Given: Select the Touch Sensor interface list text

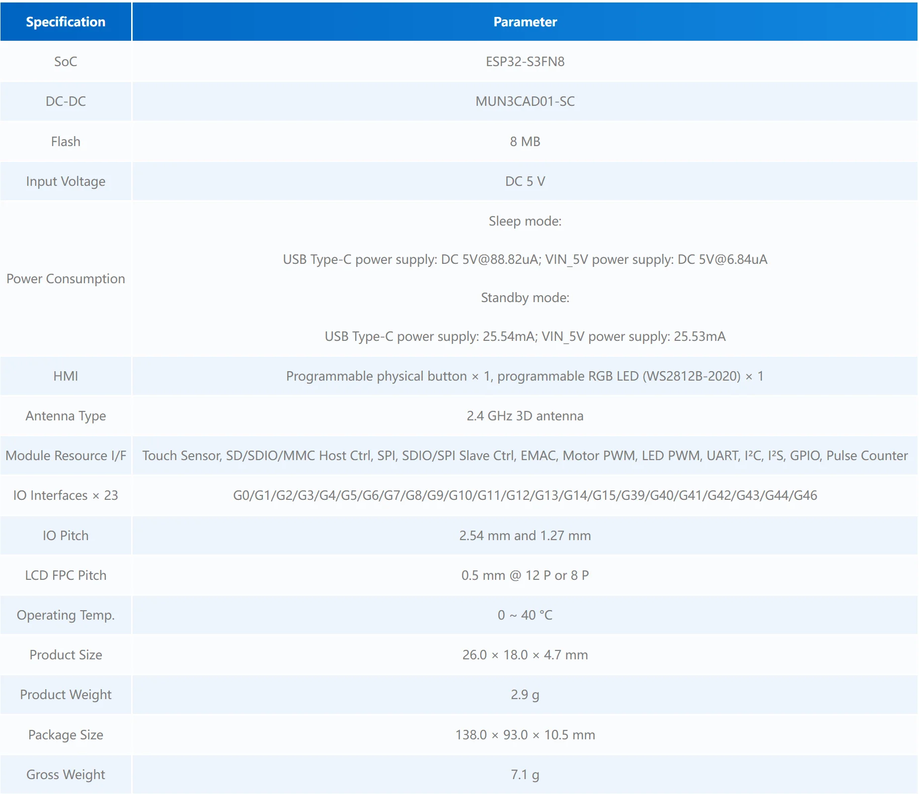Looking at the screenshot, I should (525, 456).
